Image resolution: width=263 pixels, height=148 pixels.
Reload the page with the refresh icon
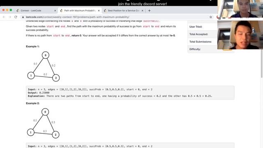(16, 17)
